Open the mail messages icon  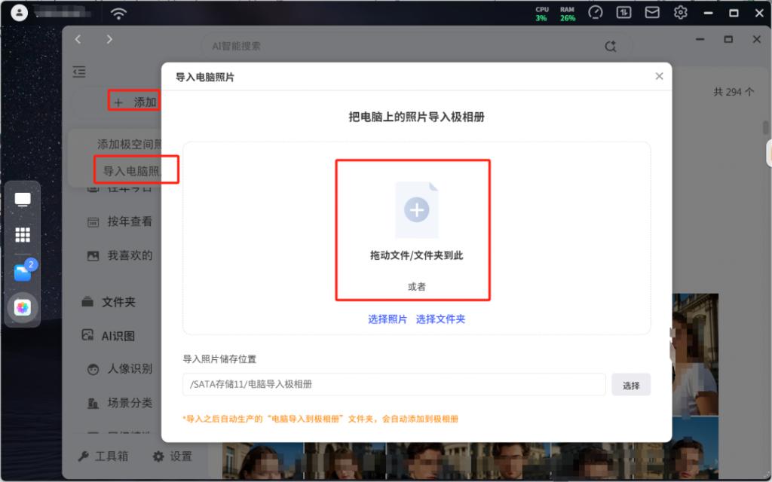[x=652, y=12]
